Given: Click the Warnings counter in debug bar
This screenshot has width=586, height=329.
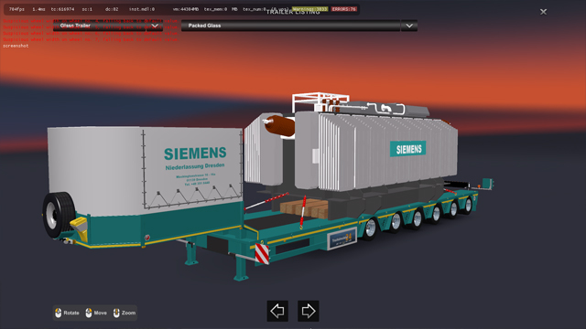Looking at the screenshot, I should (309, 9).
